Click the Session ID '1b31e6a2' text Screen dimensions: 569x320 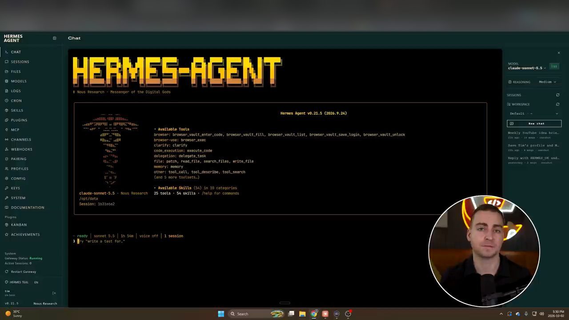click(106, 204)
